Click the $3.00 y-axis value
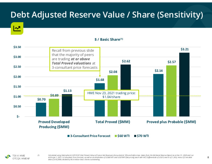Viewport: 212px width, 164px height. click(x=17, y=57)
